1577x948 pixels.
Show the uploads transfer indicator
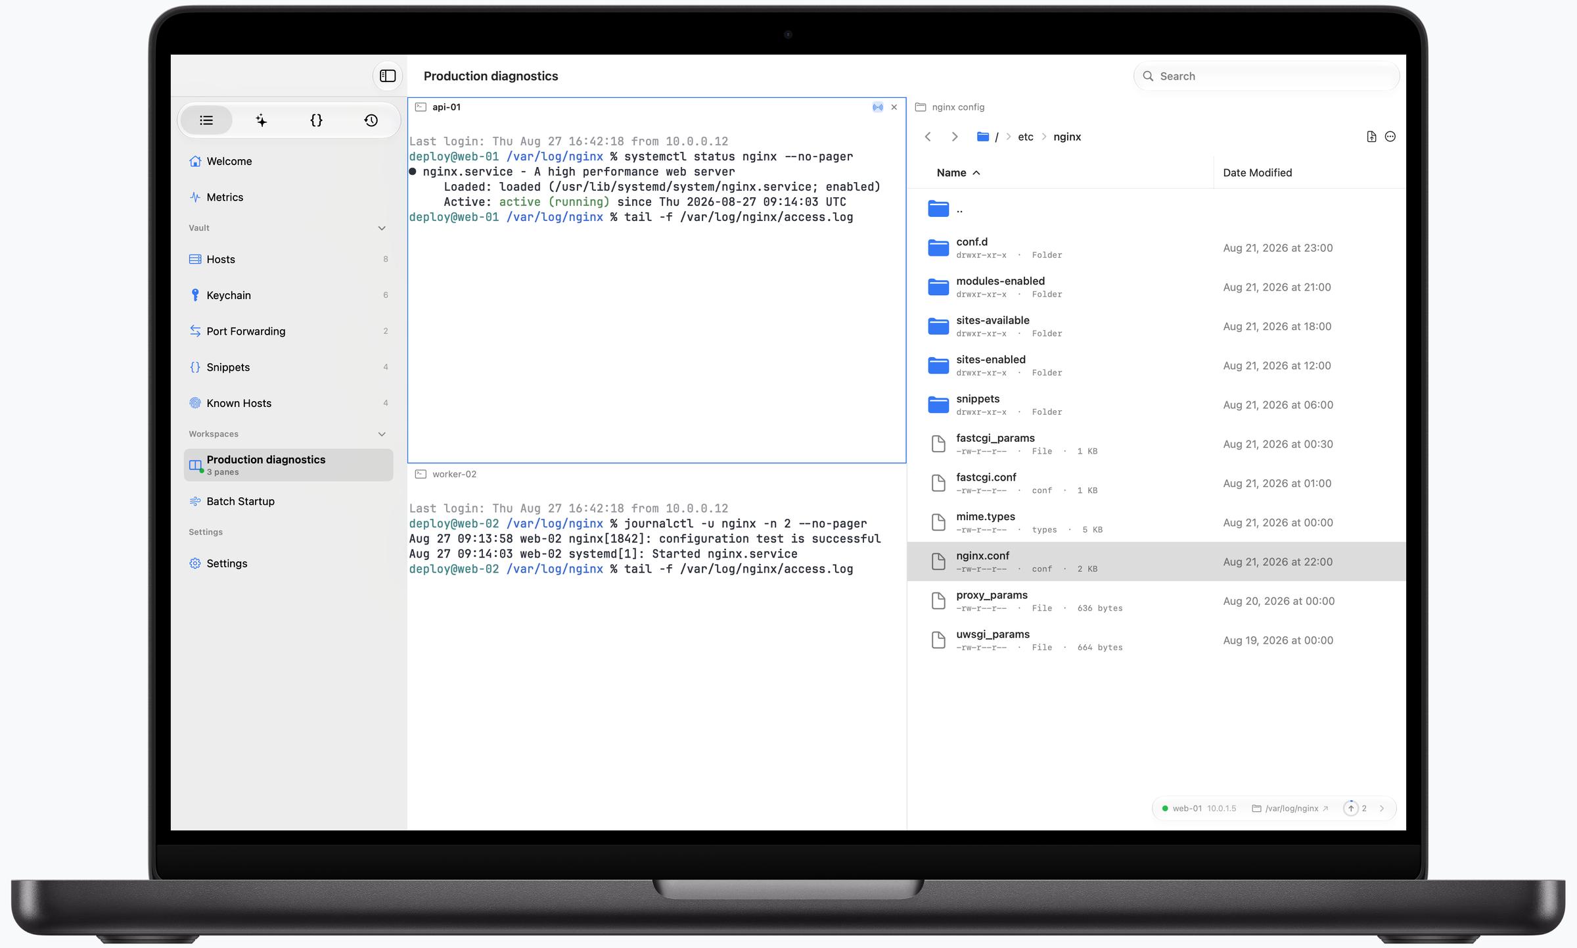(x=1355, y=809)
